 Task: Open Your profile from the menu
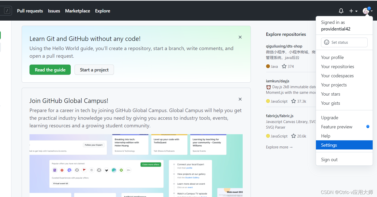(x=344, y=57)
